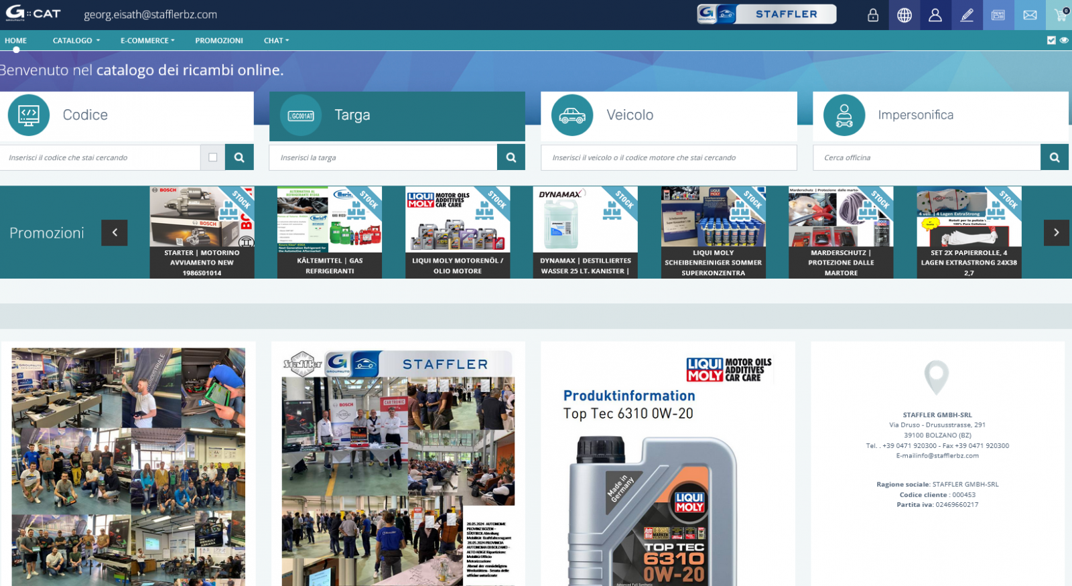This screenshot has height=586, width=1072.
Task: Click the officina search magnifier button
Action: (1055, 157)
